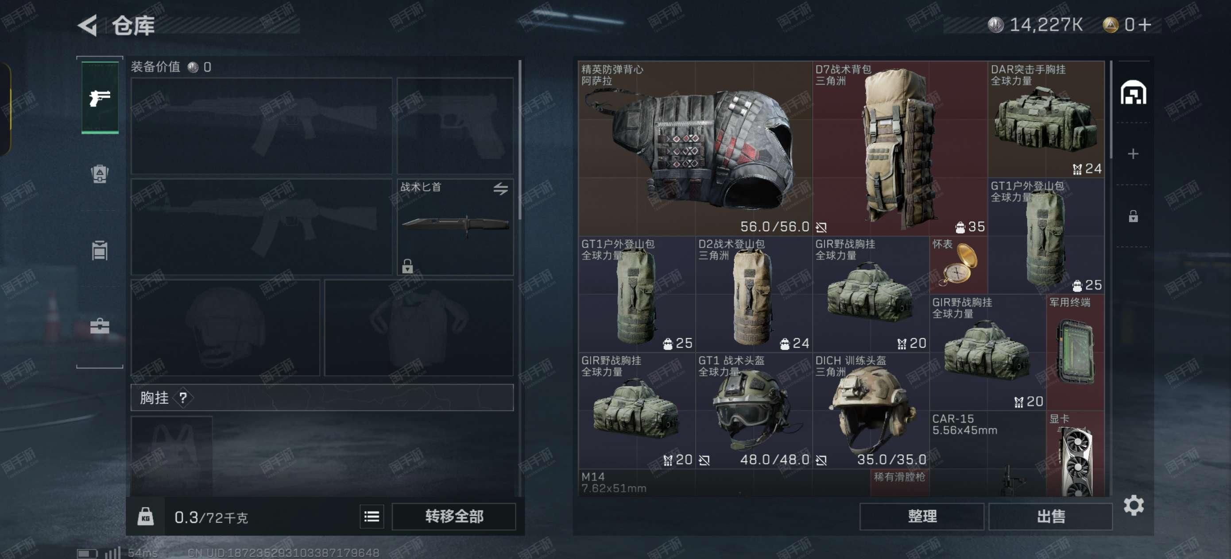This screenshot has height=559, width=1231.
Task: Click the Sell (出售) button
Action: pos(1050,516)
